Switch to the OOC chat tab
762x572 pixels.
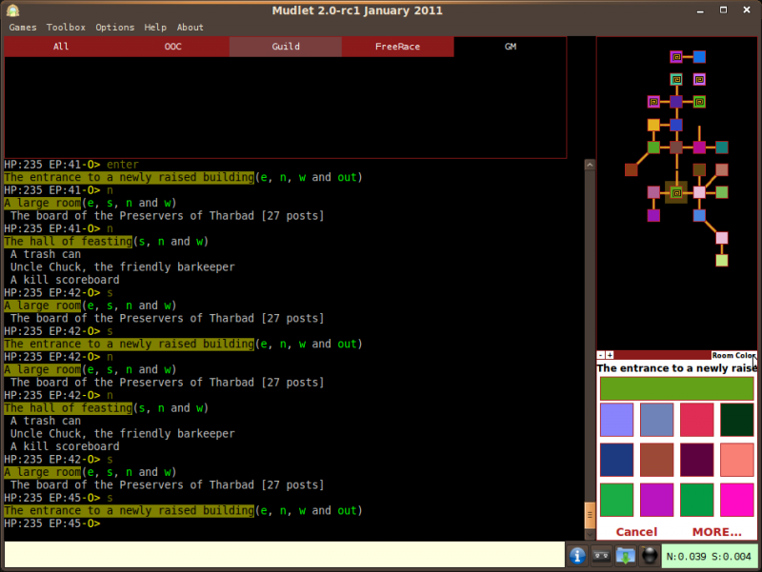173,47
